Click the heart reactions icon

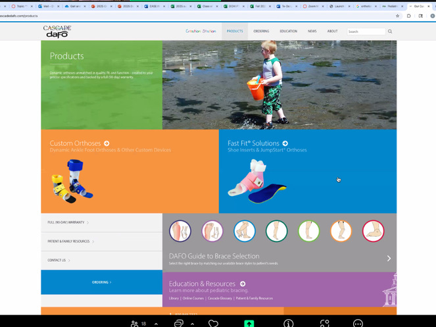(x=213, y=323)
